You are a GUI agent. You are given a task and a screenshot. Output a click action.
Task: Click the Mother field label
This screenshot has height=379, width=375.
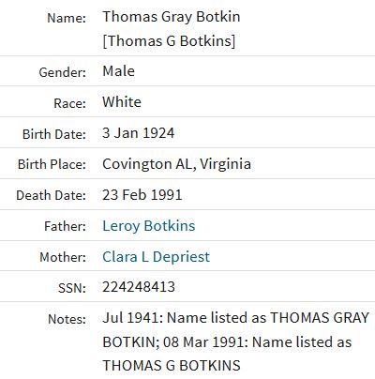[x=63, y=257]
